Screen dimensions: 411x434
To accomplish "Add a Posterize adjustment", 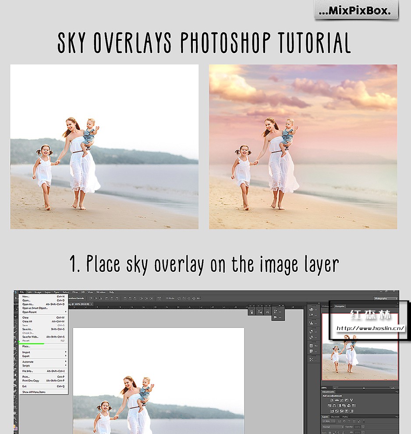I will tap(337, 411).
